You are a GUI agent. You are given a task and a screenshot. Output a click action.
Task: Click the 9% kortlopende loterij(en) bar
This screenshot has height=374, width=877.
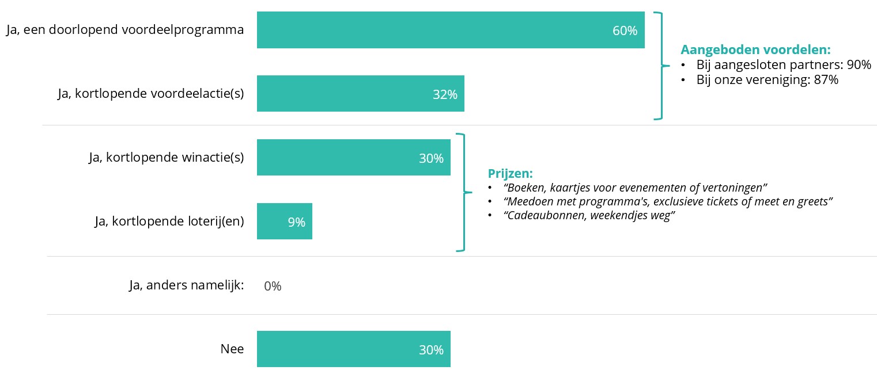pos(284,222)
